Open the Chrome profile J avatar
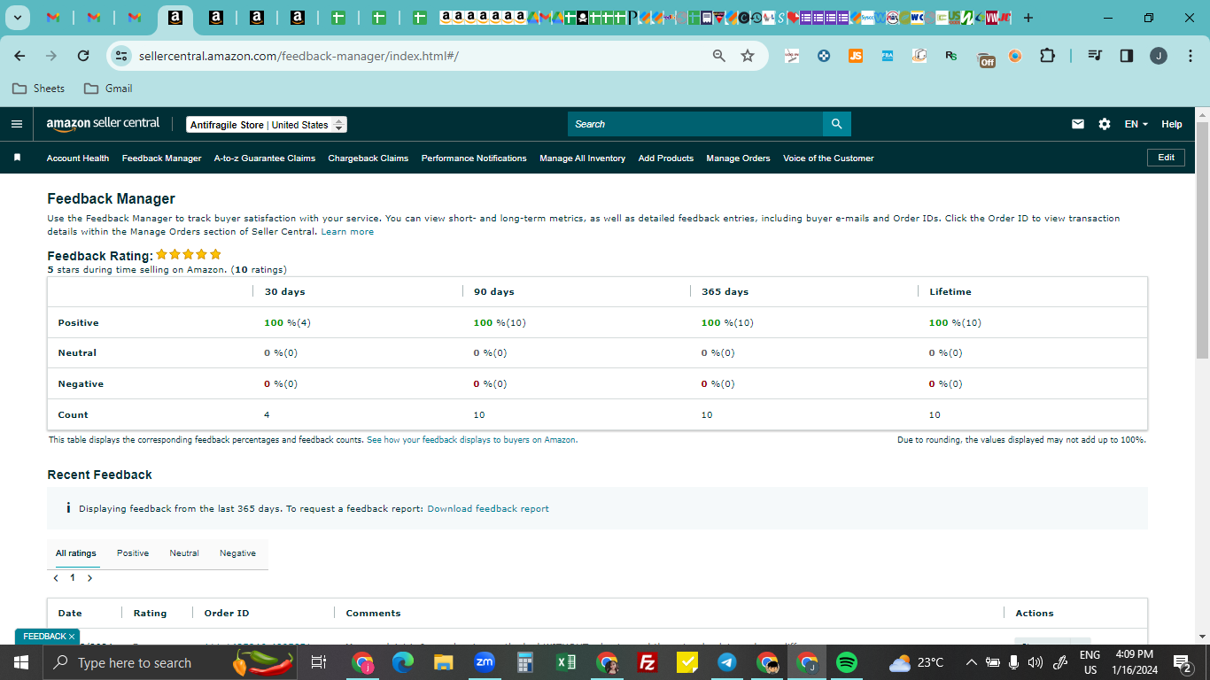 1159,56
